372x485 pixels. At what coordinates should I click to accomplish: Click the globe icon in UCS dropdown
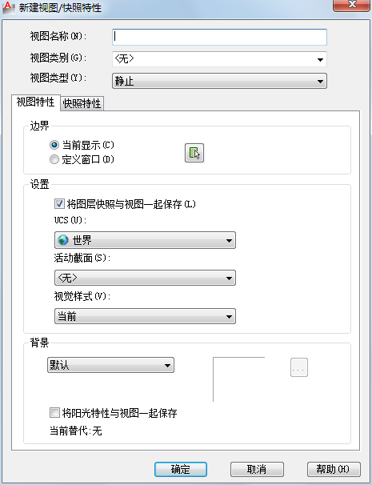63,240
